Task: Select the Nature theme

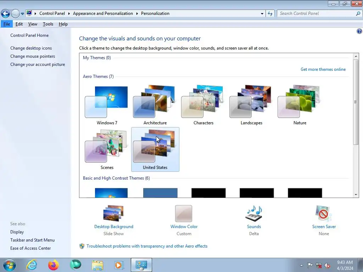Action: (300, 105)
